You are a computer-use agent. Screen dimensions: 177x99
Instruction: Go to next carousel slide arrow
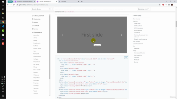click(121, 35)
